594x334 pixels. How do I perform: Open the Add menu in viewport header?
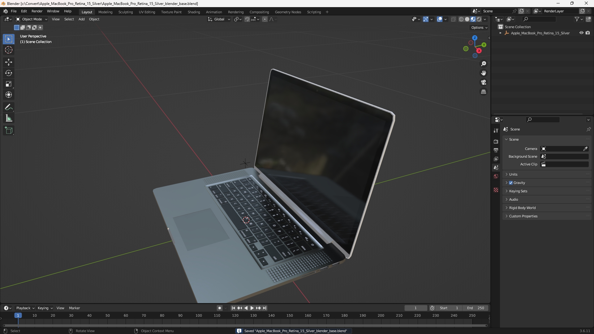(x=81, y=19)
